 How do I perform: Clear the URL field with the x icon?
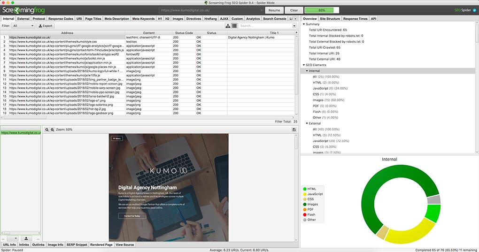point(262,10)
